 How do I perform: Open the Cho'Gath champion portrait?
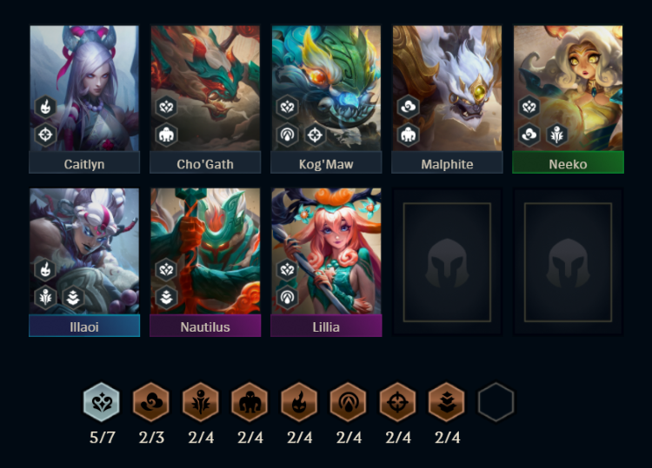(205, 88)
